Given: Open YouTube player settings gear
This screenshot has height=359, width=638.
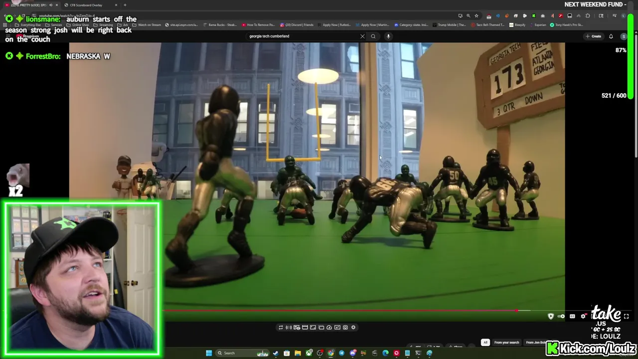Looking at the screenshot, I should 583,316.
